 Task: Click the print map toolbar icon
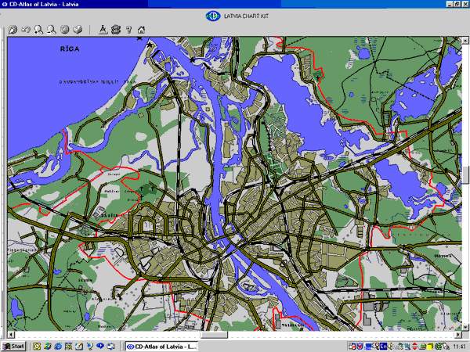pos(78,30)
